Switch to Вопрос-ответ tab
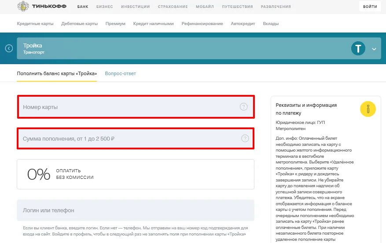 pos(121,73)
